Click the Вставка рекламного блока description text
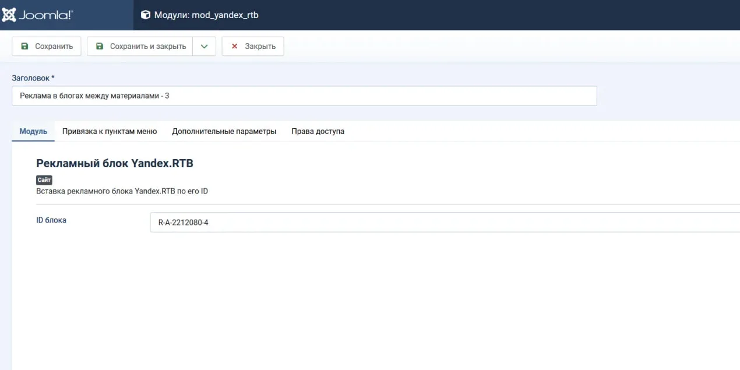 122,191
